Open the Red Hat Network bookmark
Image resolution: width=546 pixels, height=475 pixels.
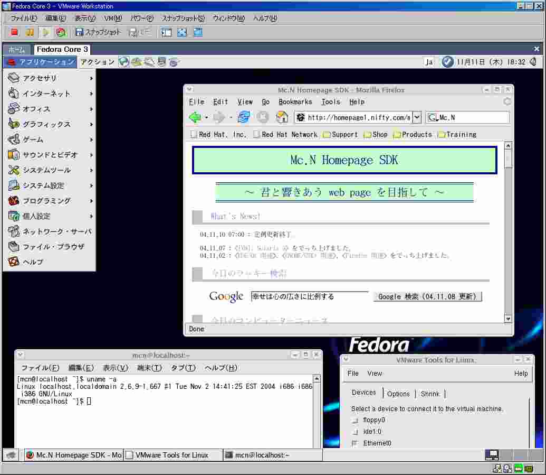(x=289, y=135)
